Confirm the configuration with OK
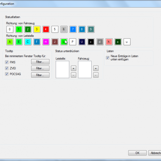 [137, 153]
